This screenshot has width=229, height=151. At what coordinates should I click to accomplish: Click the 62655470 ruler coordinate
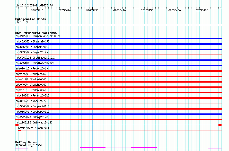click(x=202, y=10)
